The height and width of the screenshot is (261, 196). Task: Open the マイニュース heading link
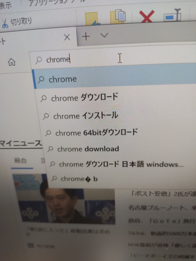click(21, 143)
